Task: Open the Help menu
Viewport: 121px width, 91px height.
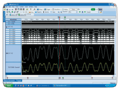Action: coord(36,7)
